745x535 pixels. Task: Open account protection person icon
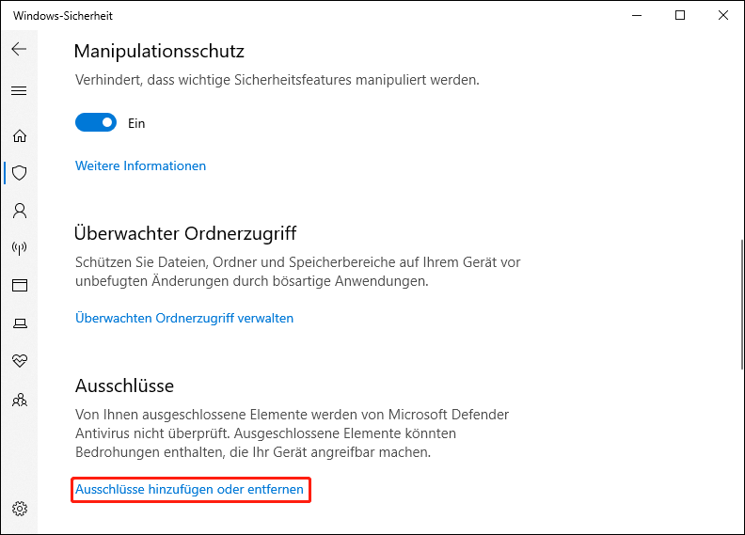pyautogui.click(x=19, y=210)
